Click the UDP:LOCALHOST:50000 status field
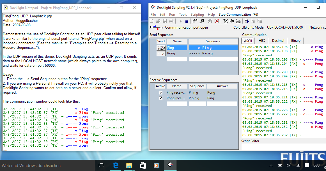The width and height of the screenshot is (326, 171). (x=285, y=27)
